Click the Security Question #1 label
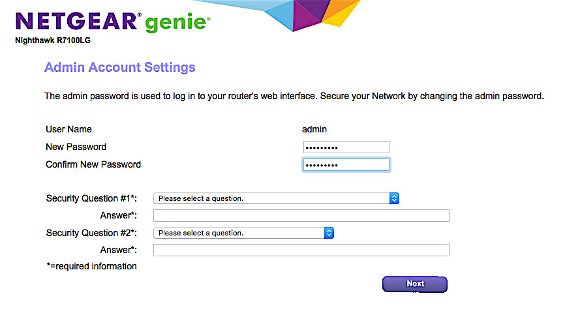The image size is (580, 330). tap(91, 198)
